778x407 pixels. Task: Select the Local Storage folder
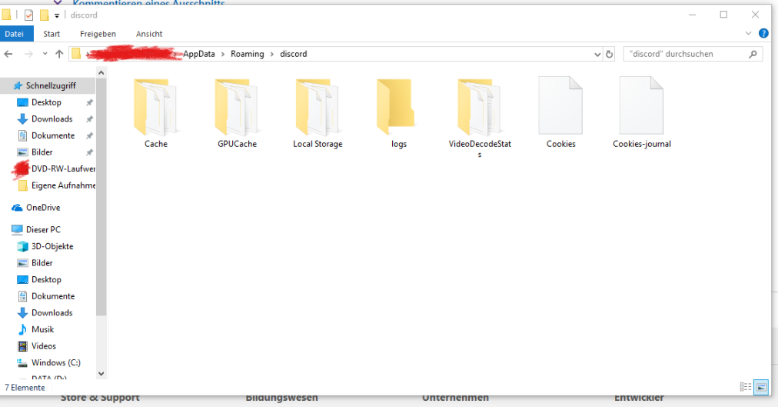point(318,113)
